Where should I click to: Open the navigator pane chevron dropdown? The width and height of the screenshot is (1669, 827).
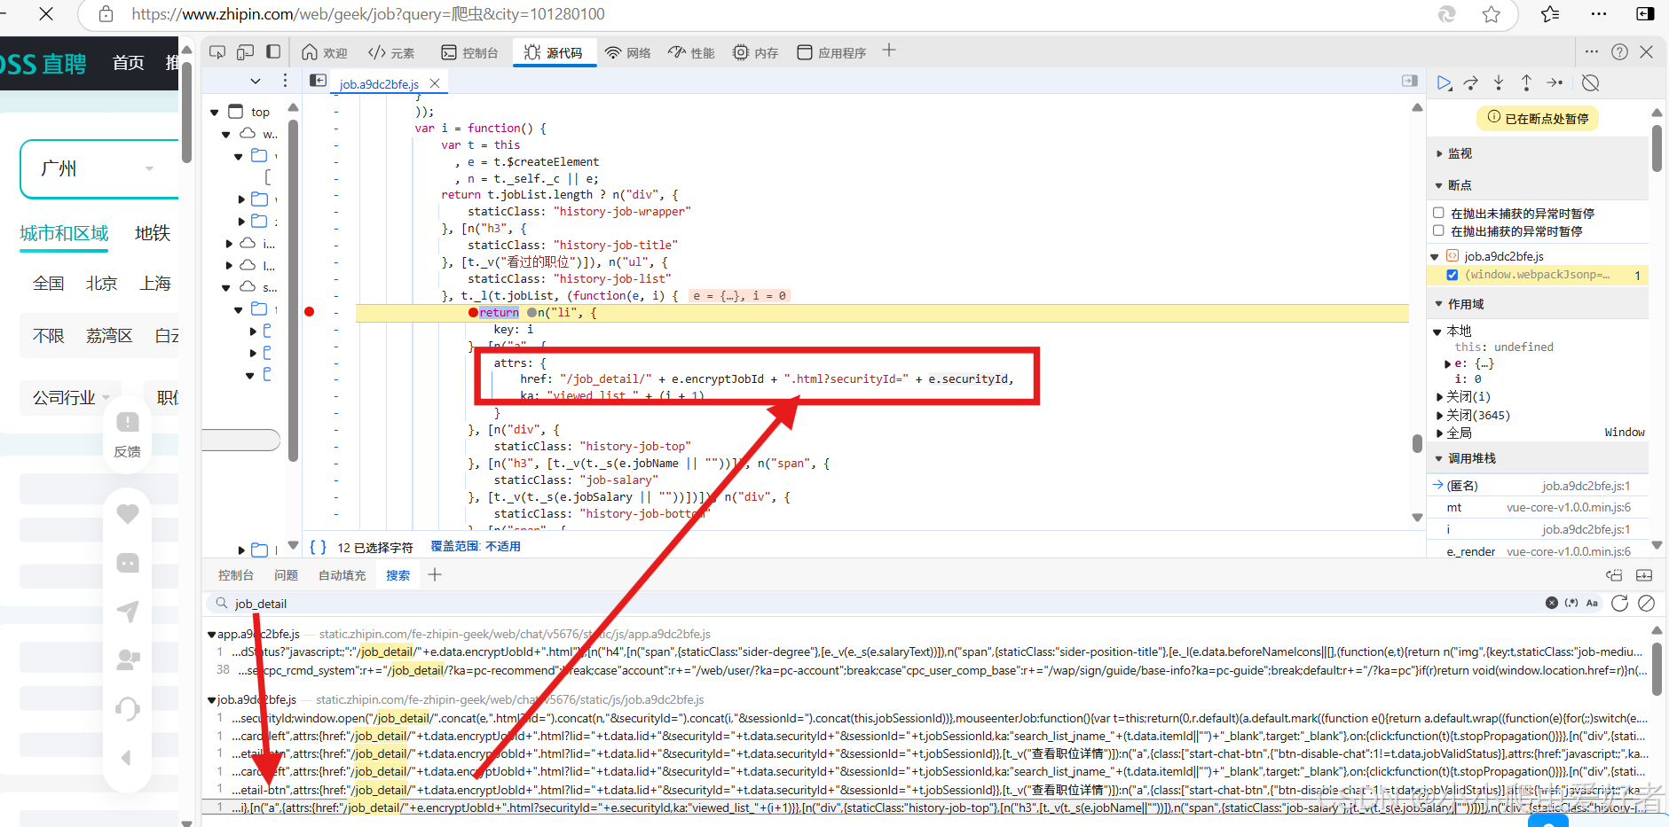coord(256,81)
